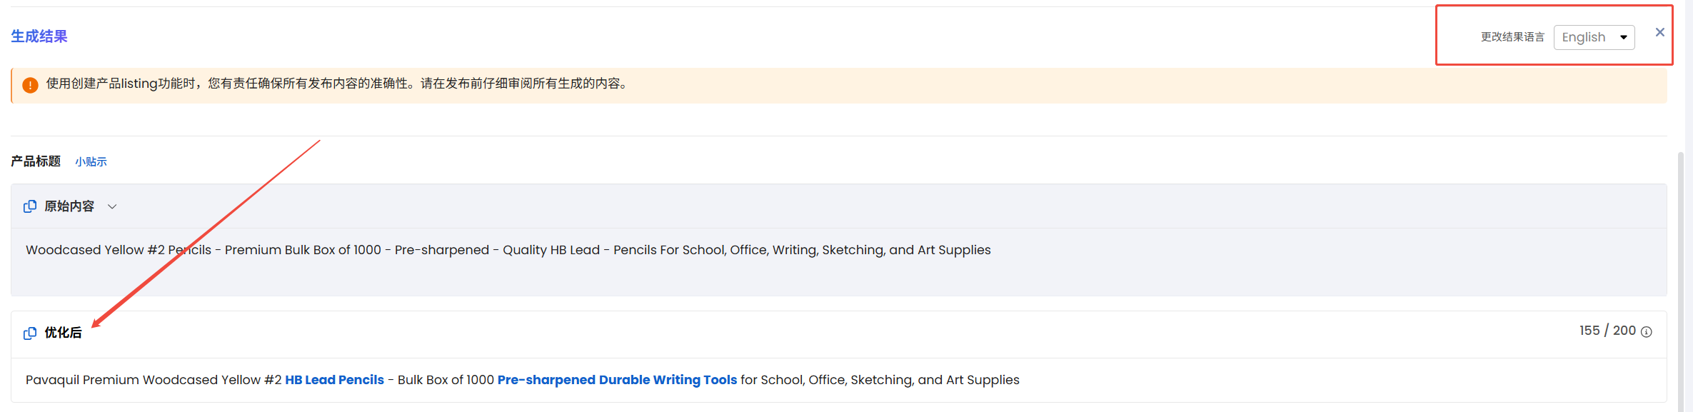The image size is (1693, 412).
Task: Collapse the 原始内容 section chevron
Action: tap(112, 206)
